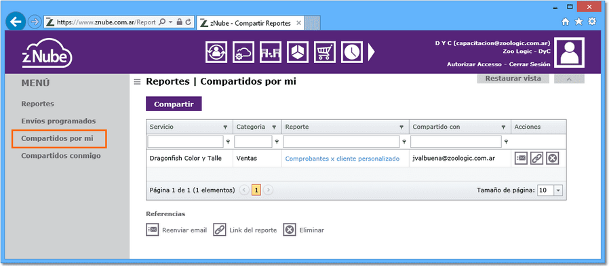Open Compartidos conmigo menu item
609x267 pixels.
tap(61, 156)
